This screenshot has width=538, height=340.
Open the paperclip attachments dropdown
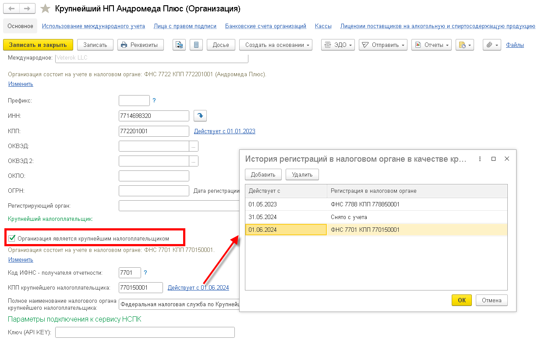coord(492,45)
